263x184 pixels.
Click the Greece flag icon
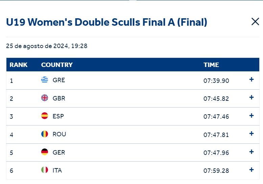45,80
